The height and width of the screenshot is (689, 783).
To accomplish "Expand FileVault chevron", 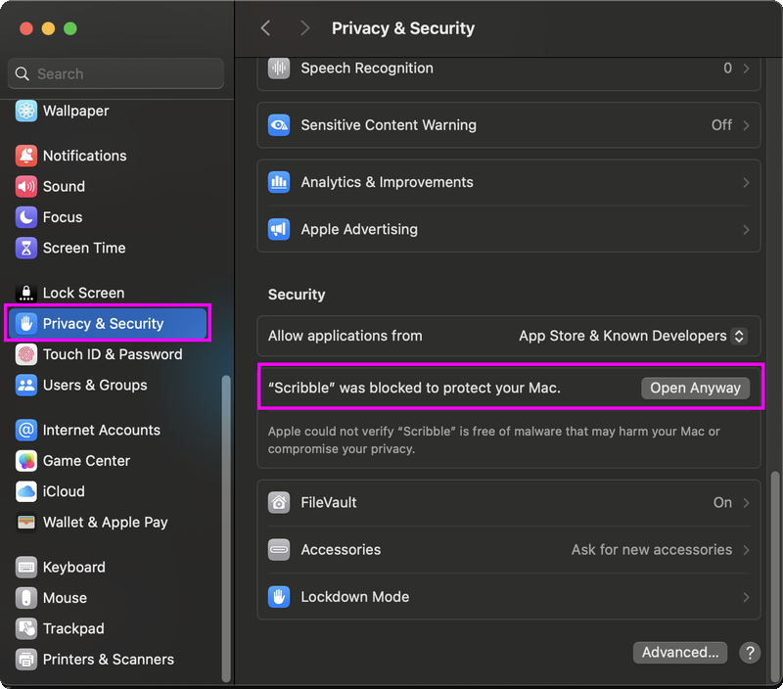I will [x=746, y=503].
